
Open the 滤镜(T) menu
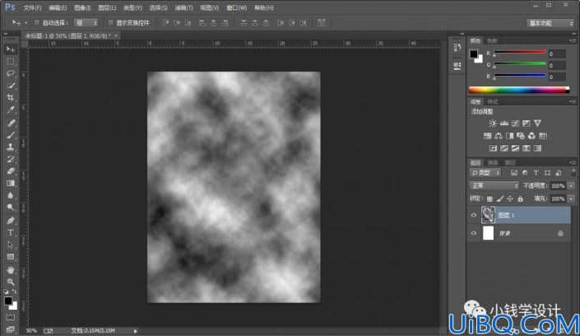(x=183, y=7)
